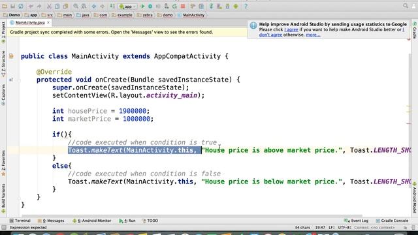Open the 4: Run tool window
This screenshot has height=235, width=418.
127,221
